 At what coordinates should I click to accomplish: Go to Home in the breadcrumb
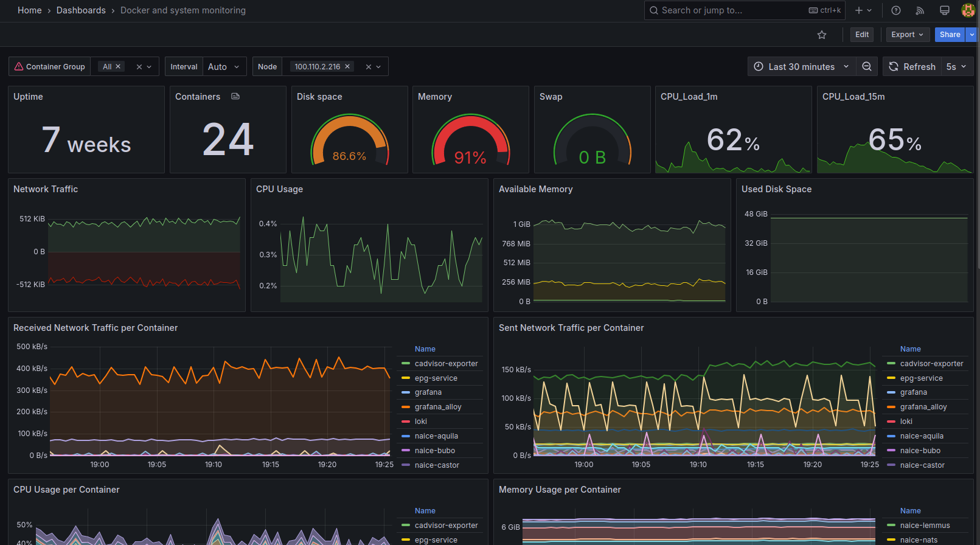point(30,10)
